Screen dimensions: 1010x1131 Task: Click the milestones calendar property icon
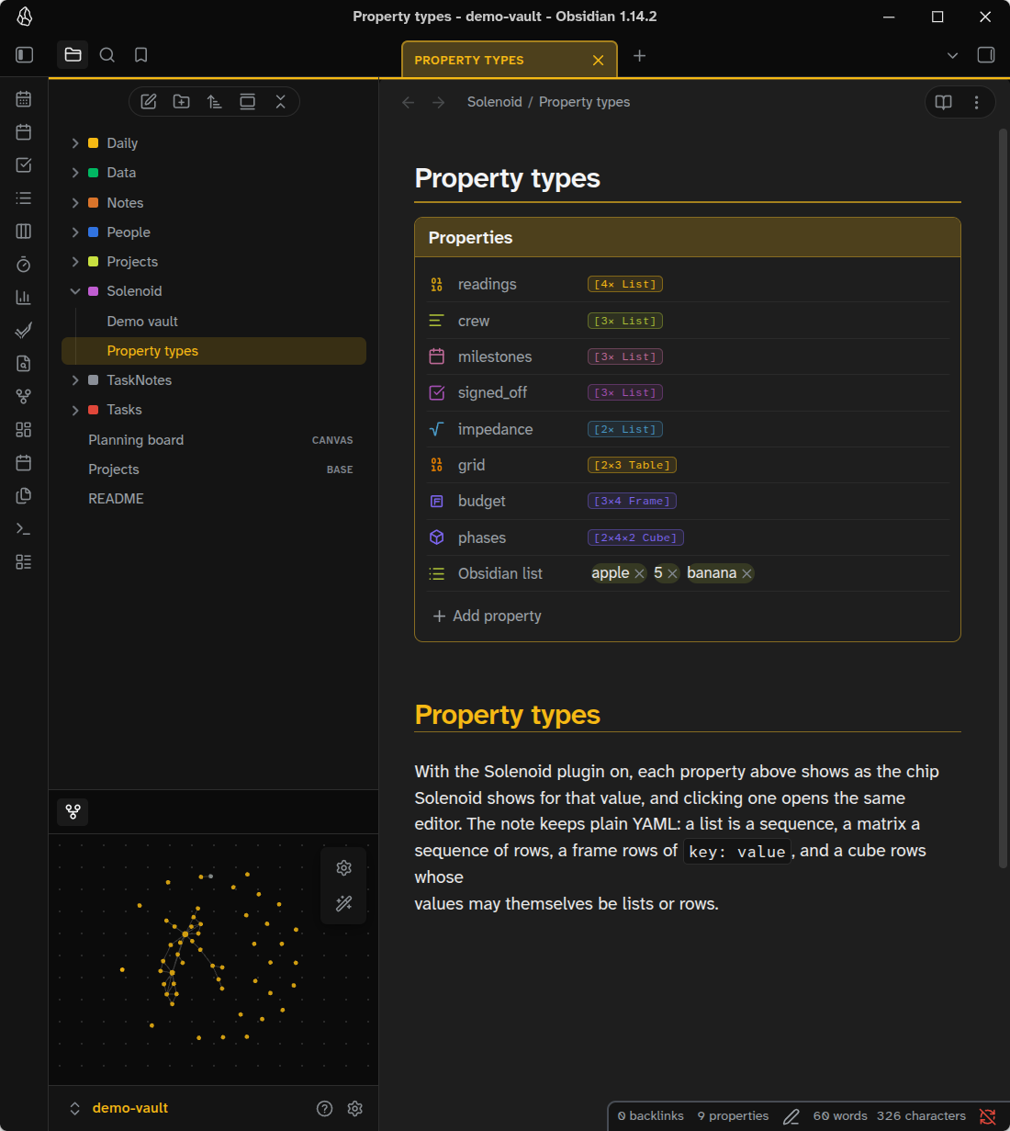click(437, 356)
